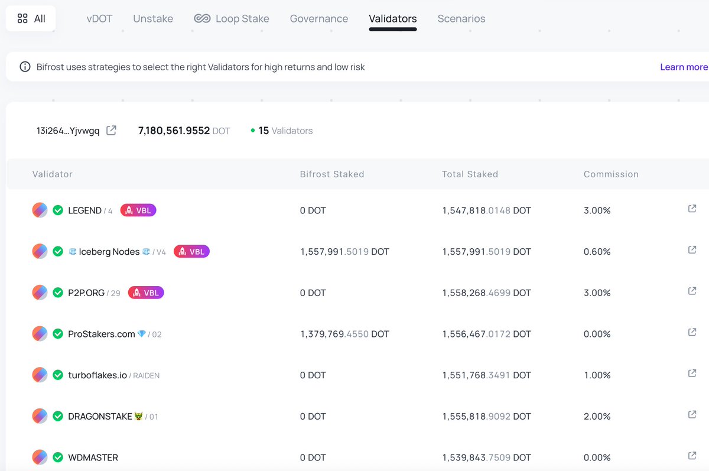Click the 1,557,991.5019 DOT Bifrost Staked value
Viewport: 709px width, 471px height.
click(344, 251)
